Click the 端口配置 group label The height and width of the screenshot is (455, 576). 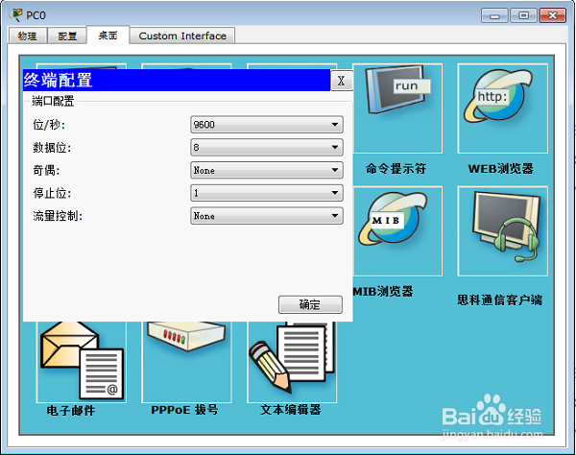[53, 101]
